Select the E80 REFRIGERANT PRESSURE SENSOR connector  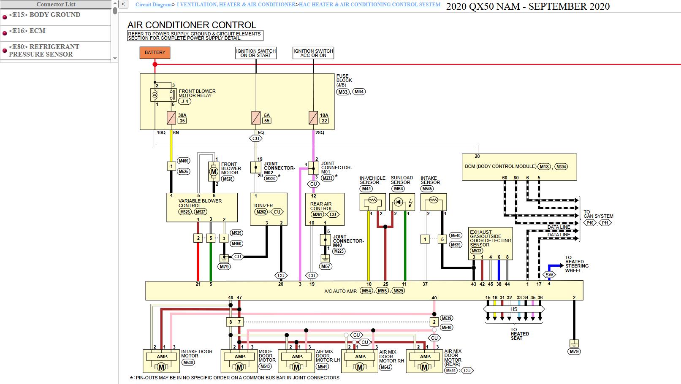click(x=44, y=50)
